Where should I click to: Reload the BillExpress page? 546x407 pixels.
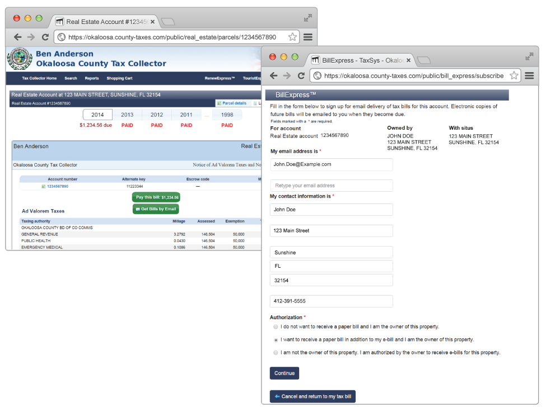click(x=301, y=75)
